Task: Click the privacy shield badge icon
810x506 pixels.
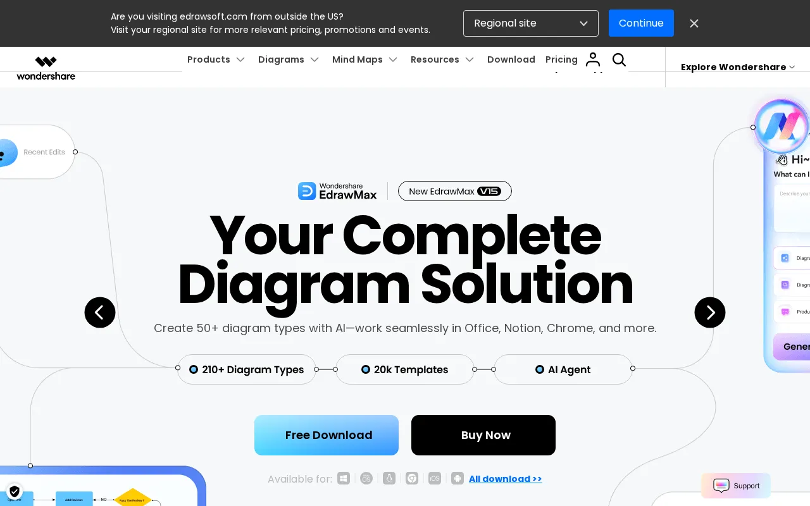Action: pyautogui.click(x=15, y=491)
